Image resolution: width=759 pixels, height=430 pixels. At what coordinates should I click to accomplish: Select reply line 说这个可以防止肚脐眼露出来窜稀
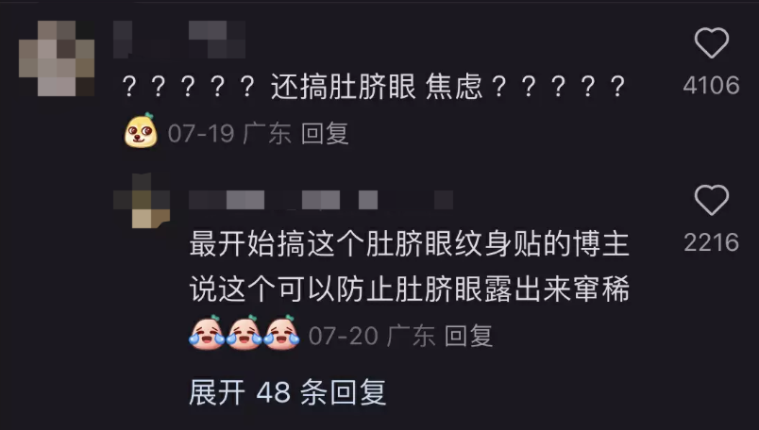click(x=409, y=289)
